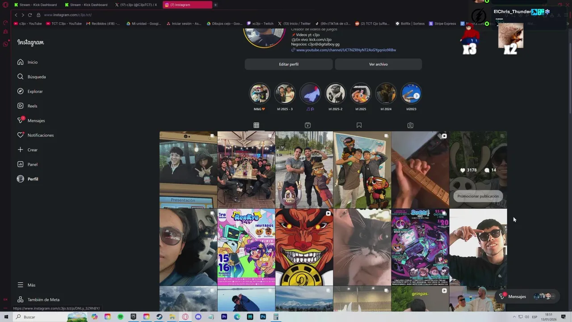Open Epic Games from the taskbar
Screen dimensions: 572x322
134,317
